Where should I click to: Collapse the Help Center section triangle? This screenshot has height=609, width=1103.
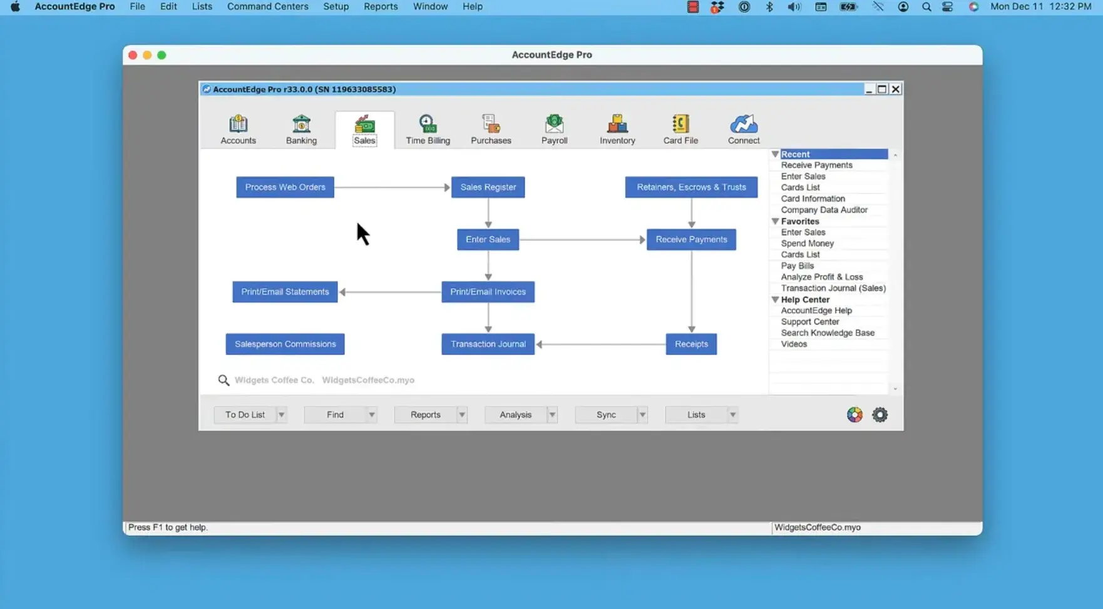775,299
